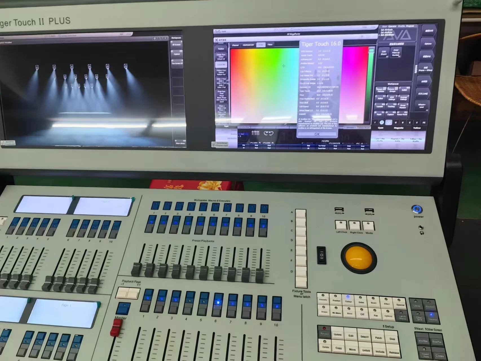Click the yellow trackball

[x=359, y=257]
